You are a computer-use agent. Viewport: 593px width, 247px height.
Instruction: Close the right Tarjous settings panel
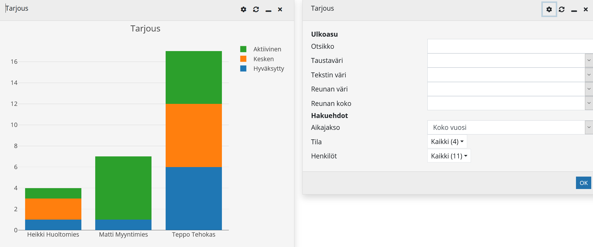(x=585, y=10)
